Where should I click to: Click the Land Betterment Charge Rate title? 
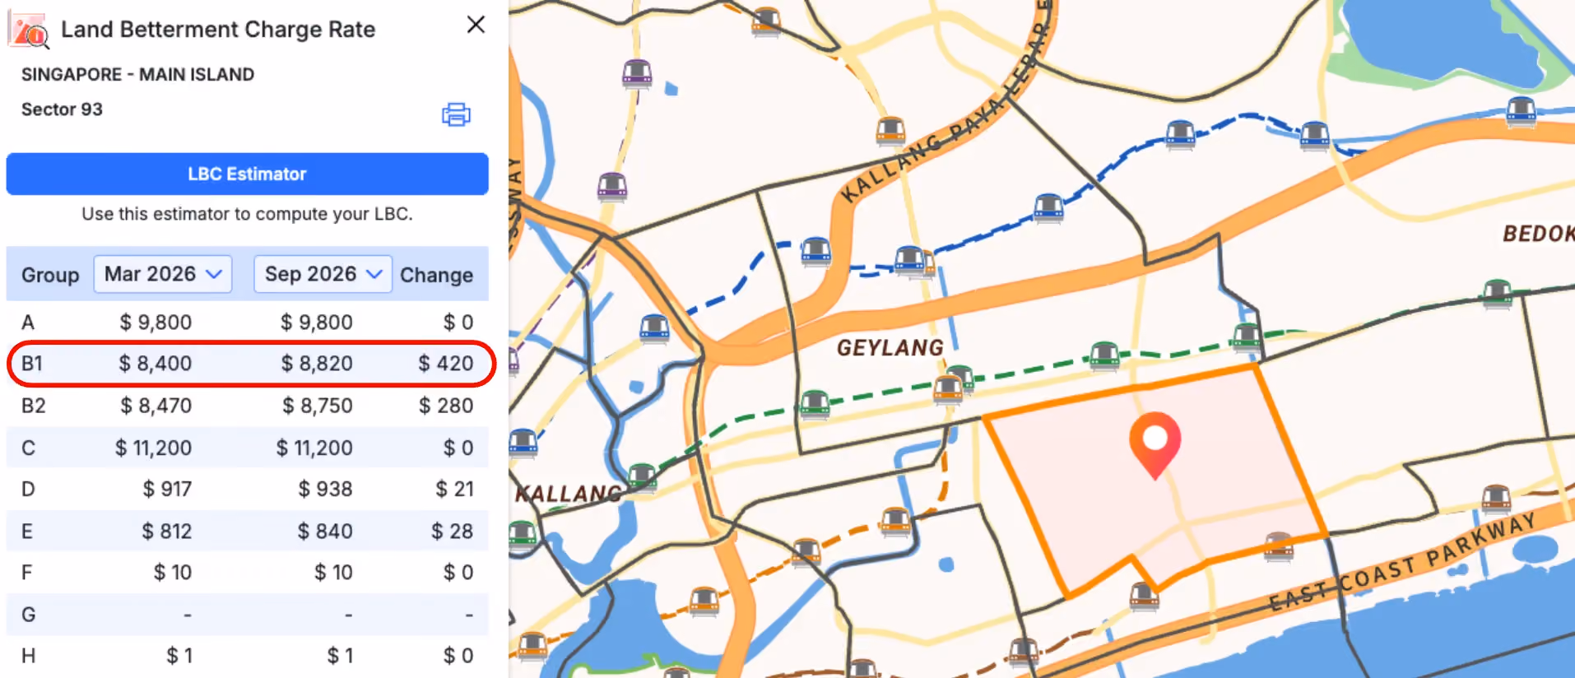point(218,30)
